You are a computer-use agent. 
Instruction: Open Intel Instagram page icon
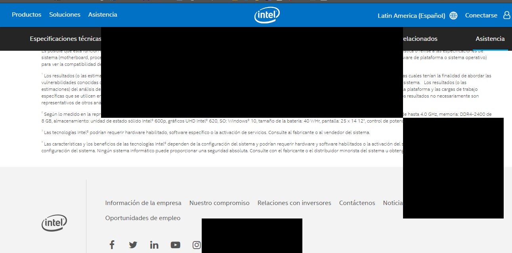197,245
